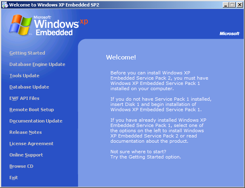Choose Remote Boot Setup

pyautogui.click(x=32, y=110)
